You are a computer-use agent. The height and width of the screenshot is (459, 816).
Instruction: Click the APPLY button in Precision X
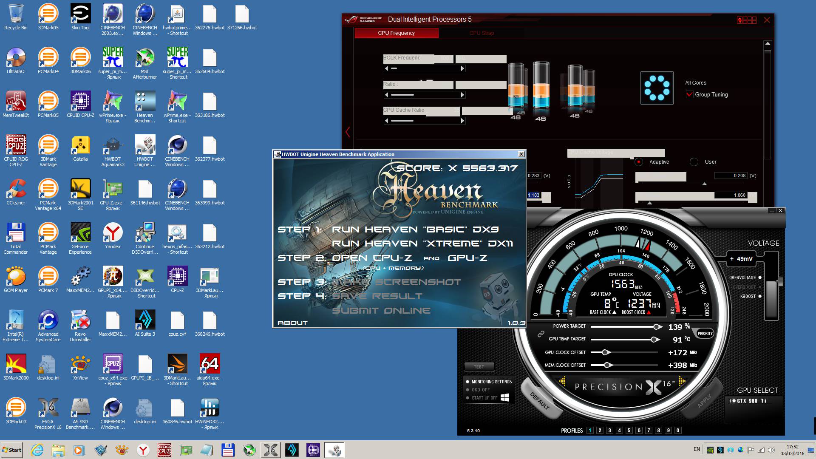click(704, 400)
